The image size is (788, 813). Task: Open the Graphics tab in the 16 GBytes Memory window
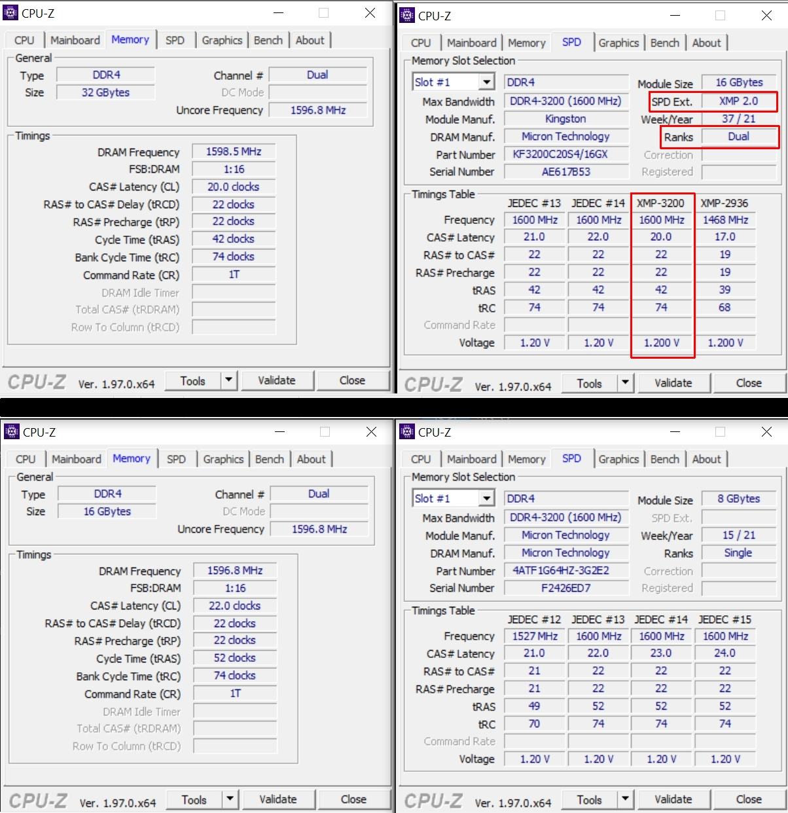(223, 459)
